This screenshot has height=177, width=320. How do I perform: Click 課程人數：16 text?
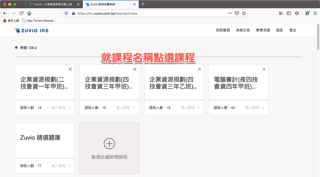[x=160, y=108]
